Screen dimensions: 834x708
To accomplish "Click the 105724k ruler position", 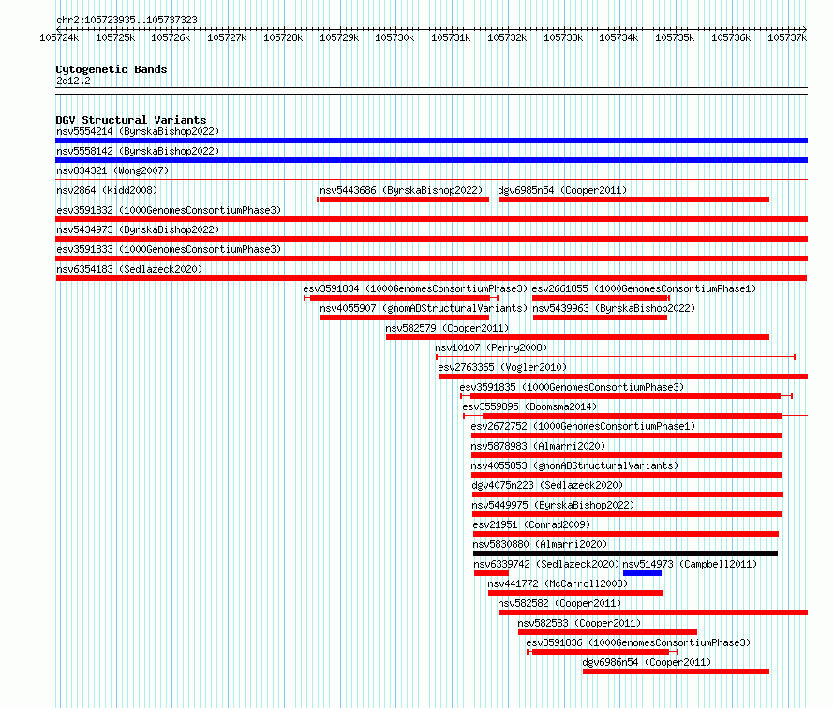I will tap(59, 37).
